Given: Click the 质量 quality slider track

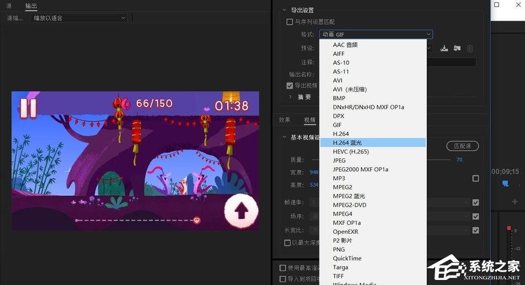Looking at the screenshot, I should pyautogui.click(x=438, y=160).
